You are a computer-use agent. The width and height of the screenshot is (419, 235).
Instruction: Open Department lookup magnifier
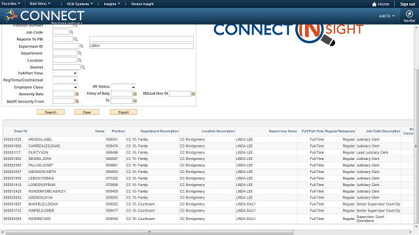[x=80, y=54]
